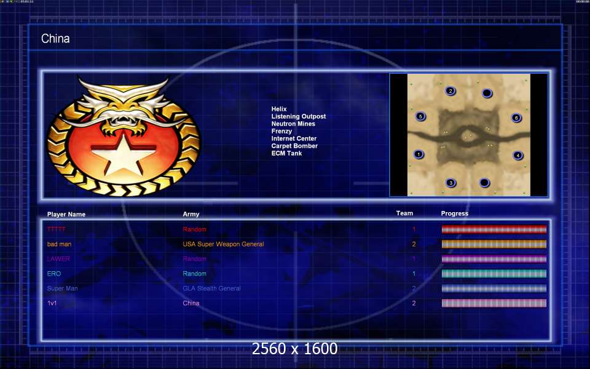Viewport: 590px width, 369px height.
Task: Click GLA Stealth General army
Action: point(211,288)
